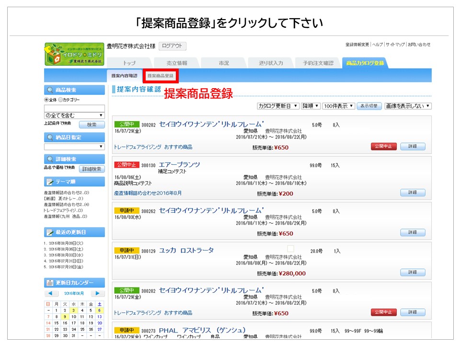460x345 pixels.
Task: Open the カタログ更新日 sort dropdown
Action: tap(278, 106)
